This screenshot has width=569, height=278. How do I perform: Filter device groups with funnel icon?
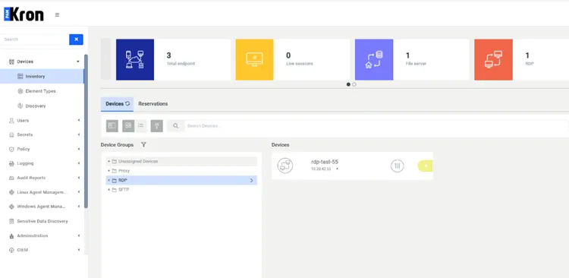pyautogui.click(x=143, y=144)
